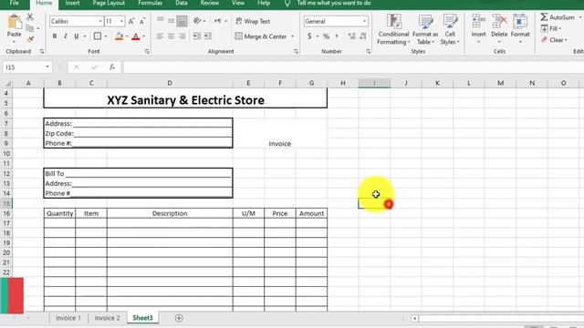Open Conditional Formatting menu

pos(393,30)
